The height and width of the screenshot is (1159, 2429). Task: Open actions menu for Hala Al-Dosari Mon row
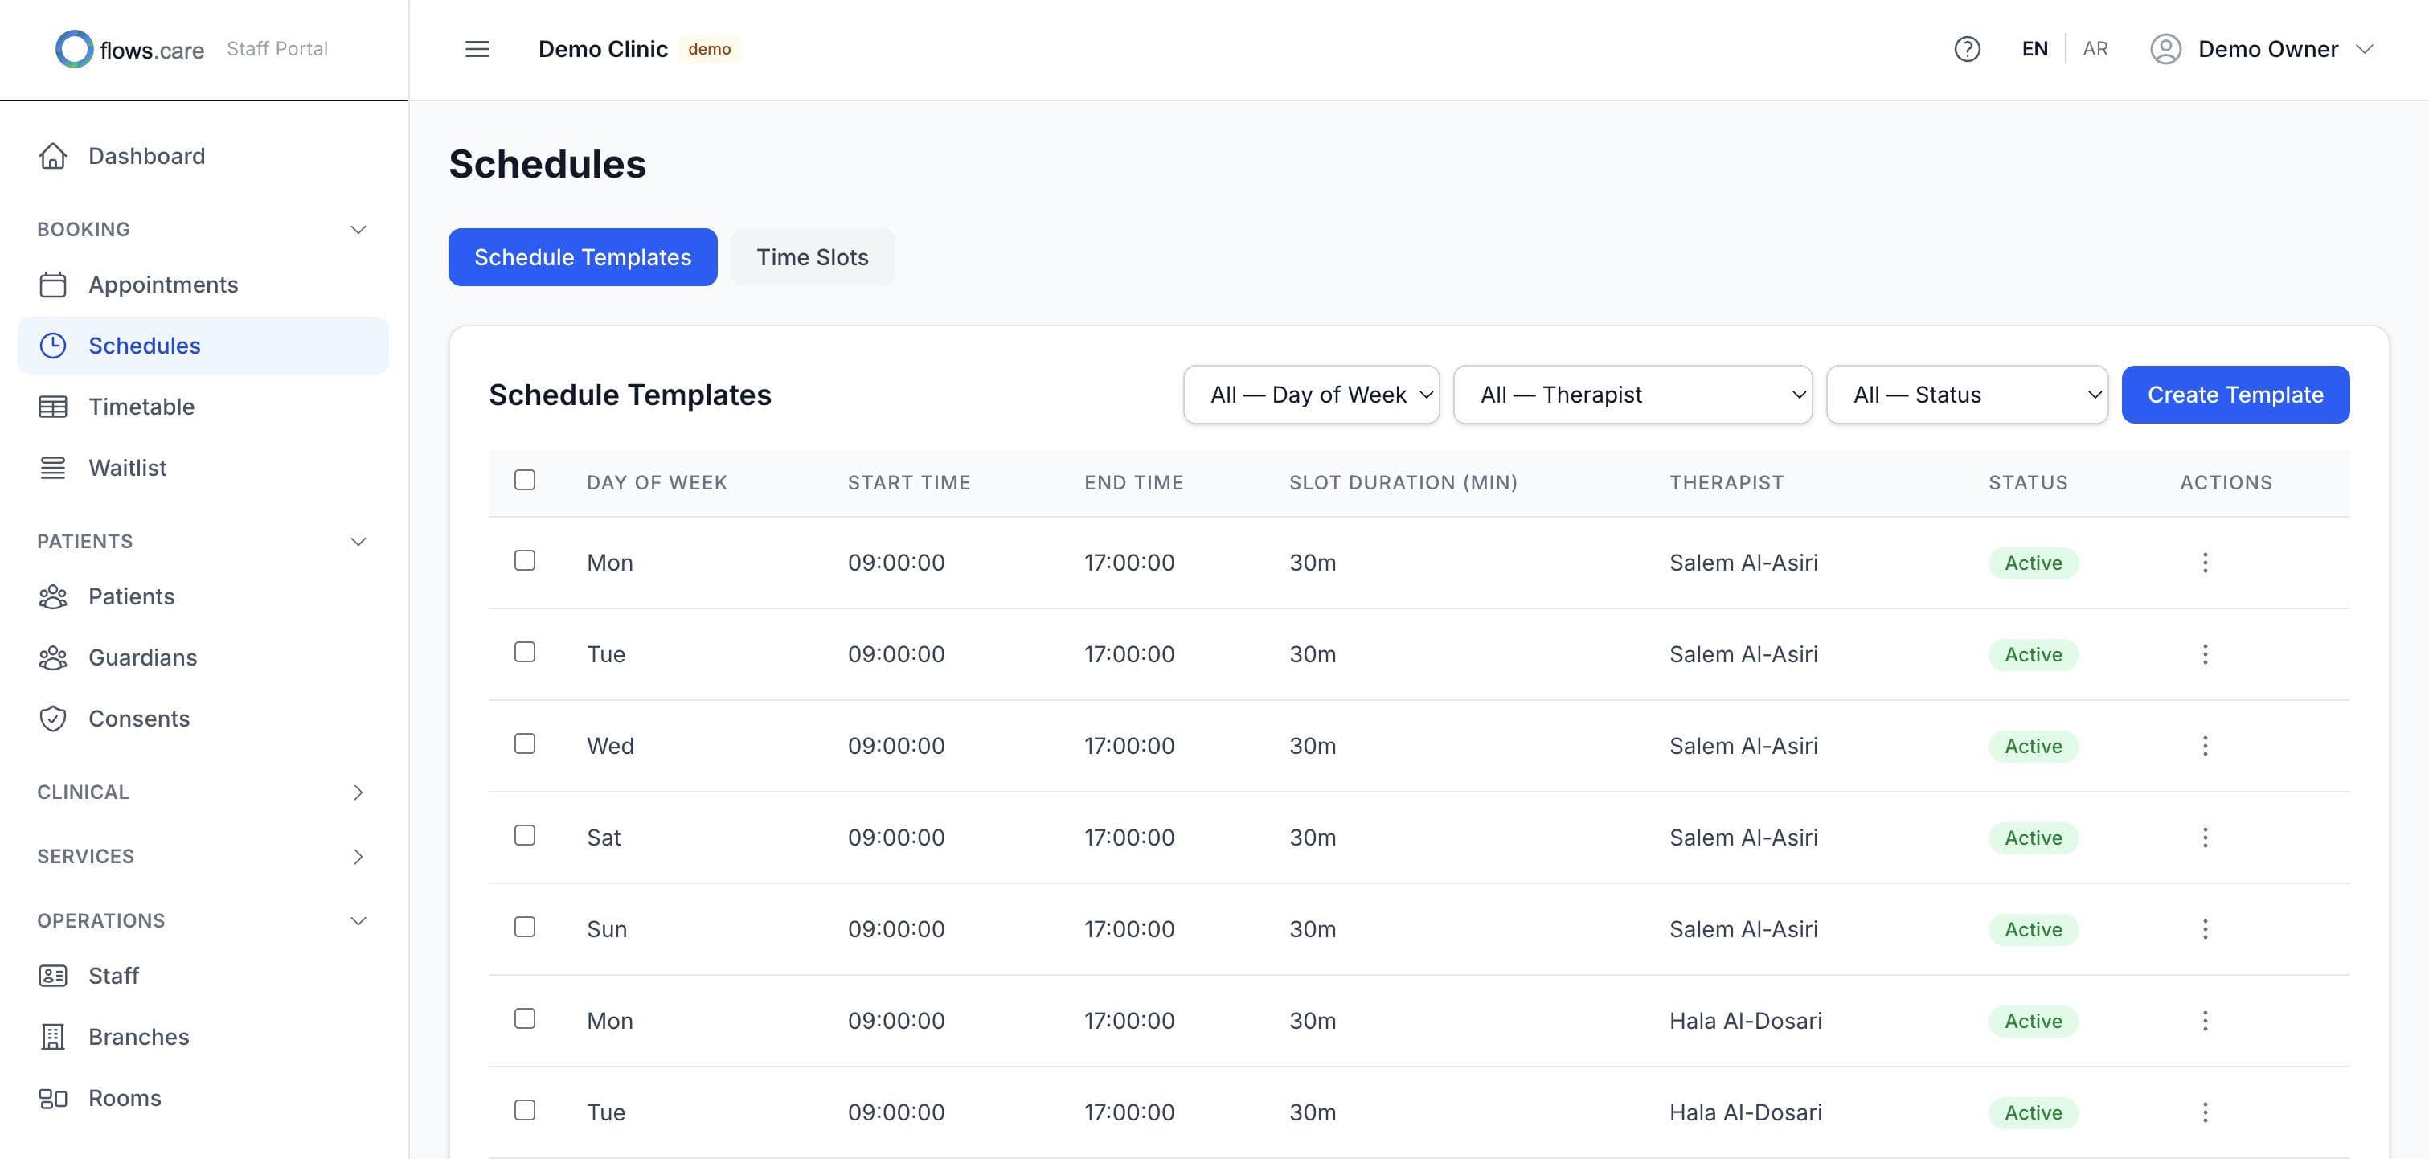(2205, 1021)
